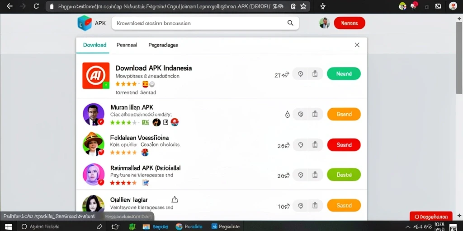Image resolution: width=463 pixels, height=231 pixels.
Task: Click pin icon in Fokdalaan Voessfioina row
Action: (x=301, y=145)
